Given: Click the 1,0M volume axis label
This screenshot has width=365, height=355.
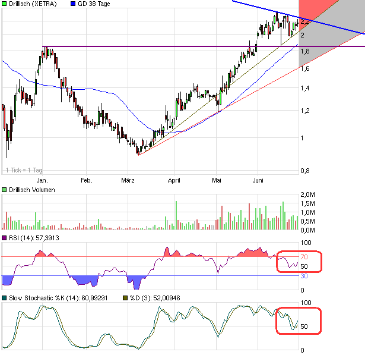Looking at the screenshot, I should 308,212.
